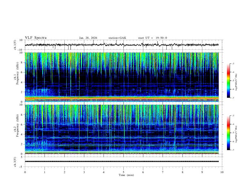
Task: Click the "station=GAK" header label
Action: pyautogui.click(x=117, y=38)
